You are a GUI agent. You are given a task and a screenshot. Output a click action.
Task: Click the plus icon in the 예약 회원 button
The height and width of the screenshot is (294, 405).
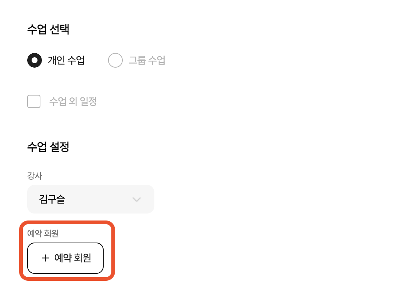click(45, 258)
